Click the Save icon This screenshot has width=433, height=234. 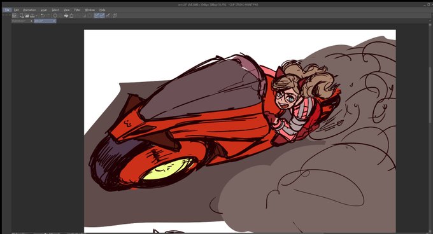[32, 16]
